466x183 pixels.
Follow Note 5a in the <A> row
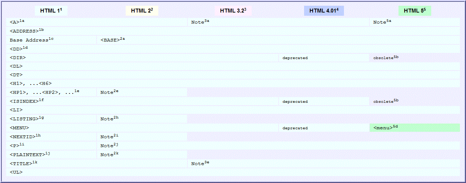(x=382, y=22)
